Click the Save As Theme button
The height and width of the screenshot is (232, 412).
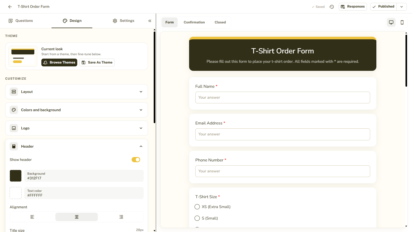coord(97,62)
